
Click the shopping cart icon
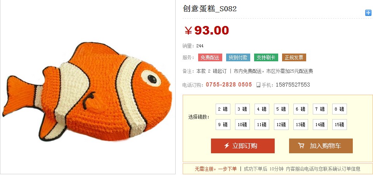pos(301,146)
